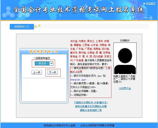Click the footer text 财政部会计资格评价中心监制
Viewport: 158px width, 128px height.
point(60,125)
